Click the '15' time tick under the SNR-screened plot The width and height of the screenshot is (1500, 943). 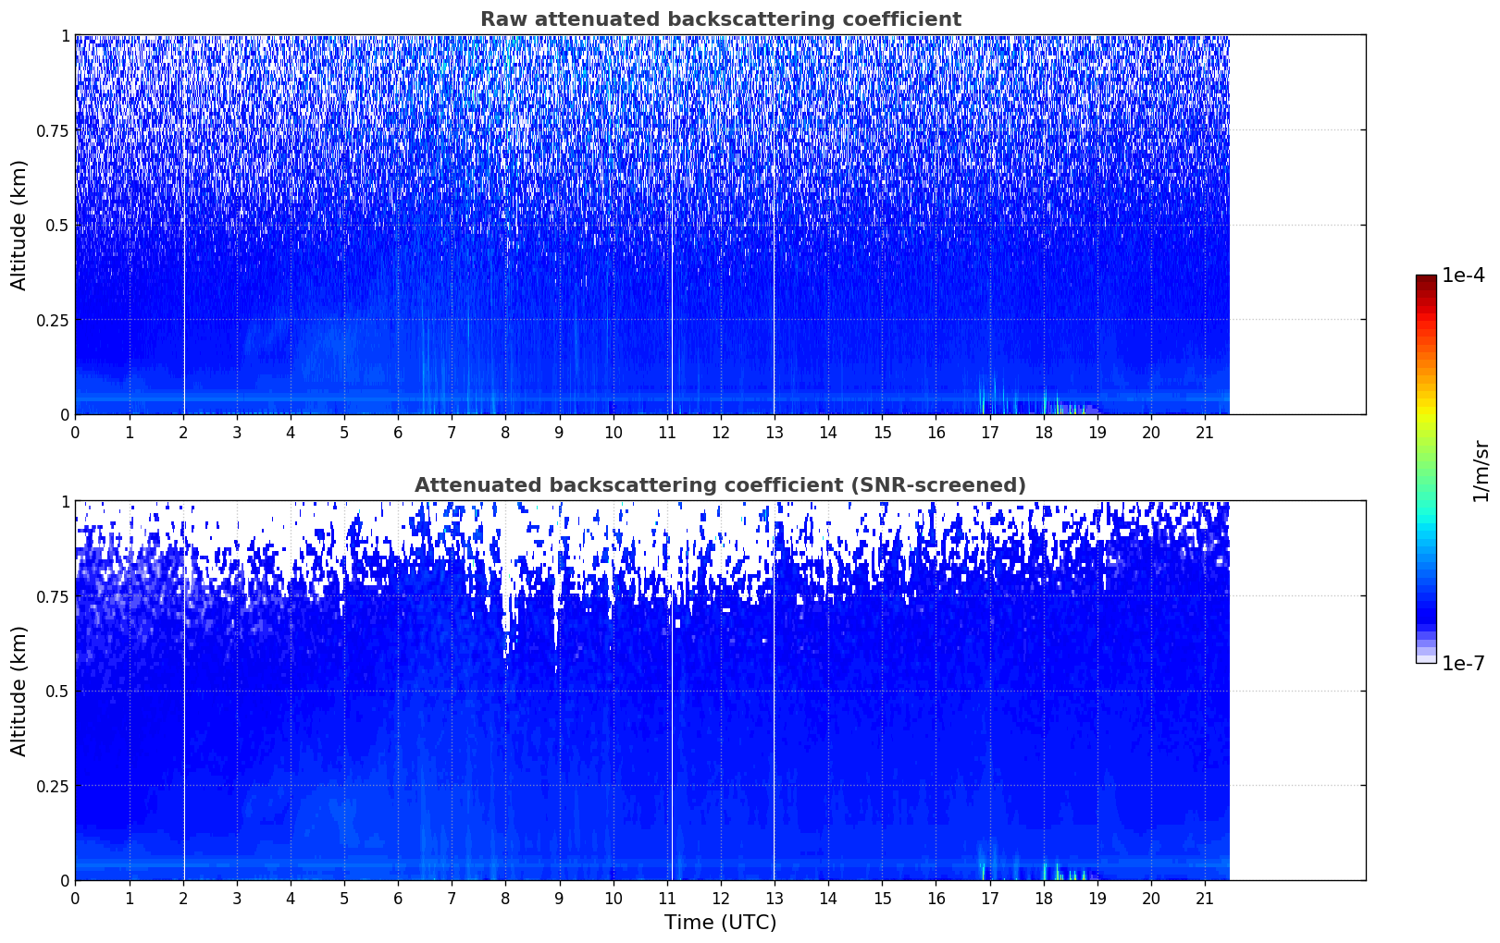[x=882, y=898]
